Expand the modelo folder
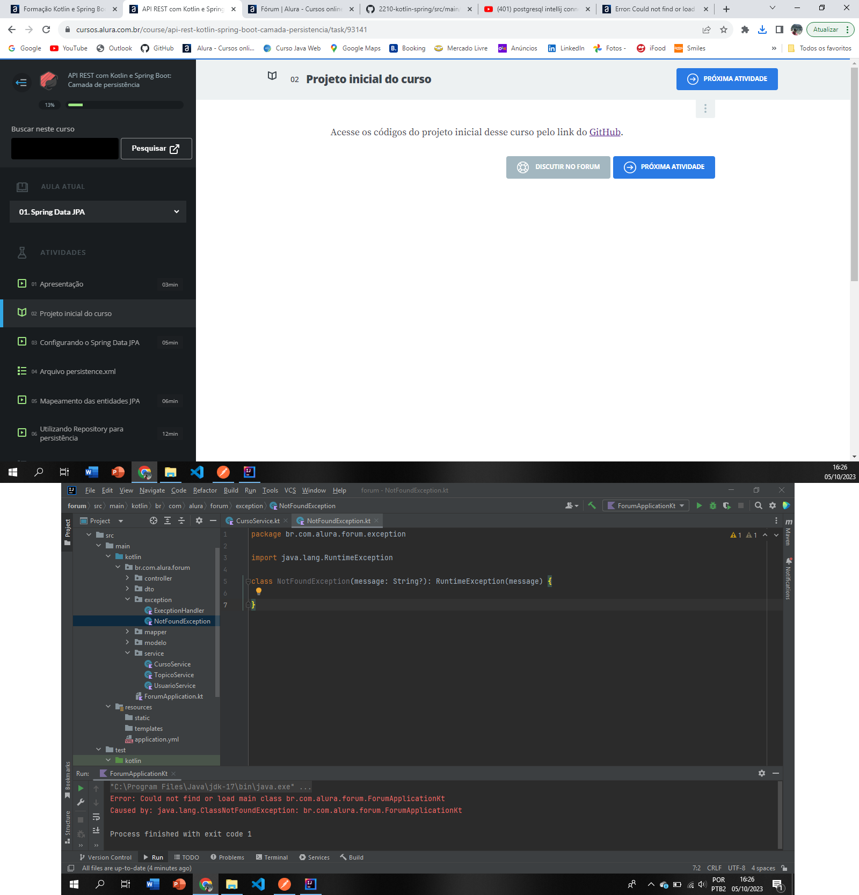The width and height of the screenshot is (859, 895). click(128, 642)
